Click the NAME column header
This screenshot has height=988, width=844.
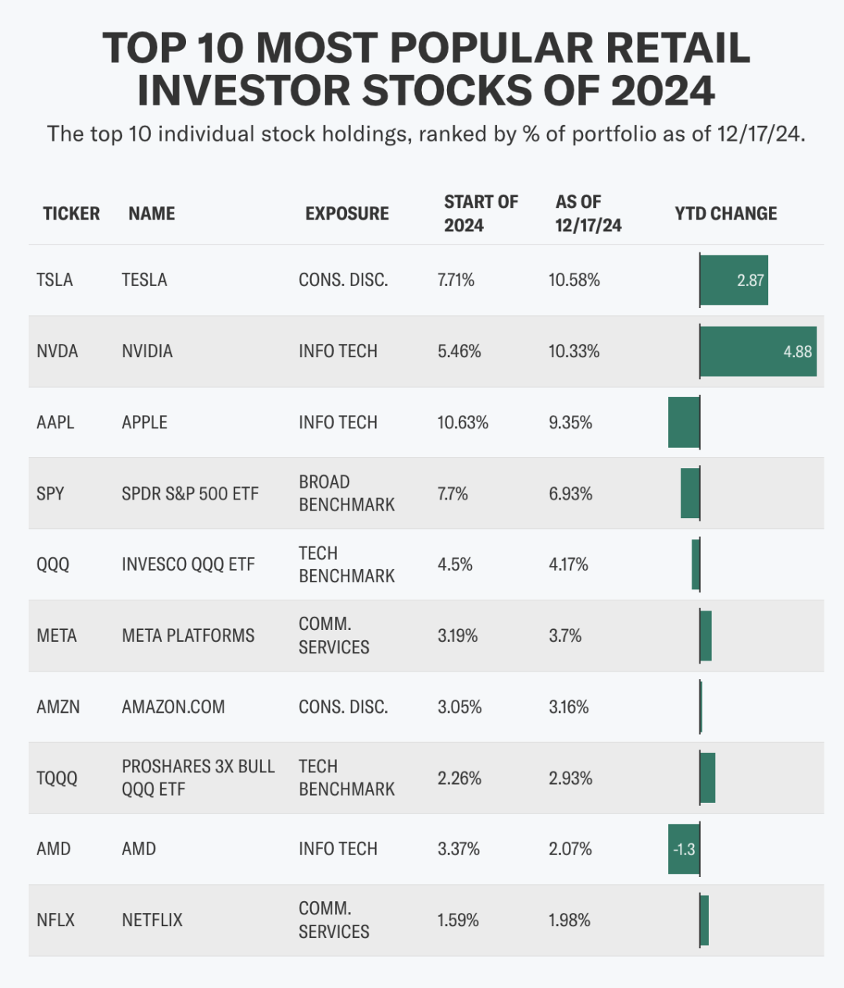point(152,213)
